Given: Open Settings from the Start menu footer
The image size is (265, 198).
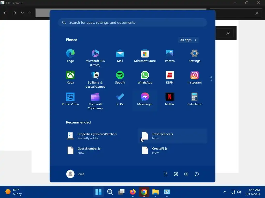Looking at the screenshot, I should click(x=186, y=174).
